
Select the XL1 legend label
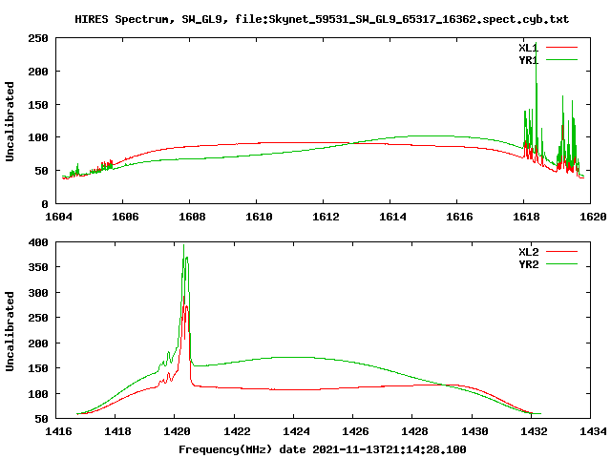pos(528,48)
